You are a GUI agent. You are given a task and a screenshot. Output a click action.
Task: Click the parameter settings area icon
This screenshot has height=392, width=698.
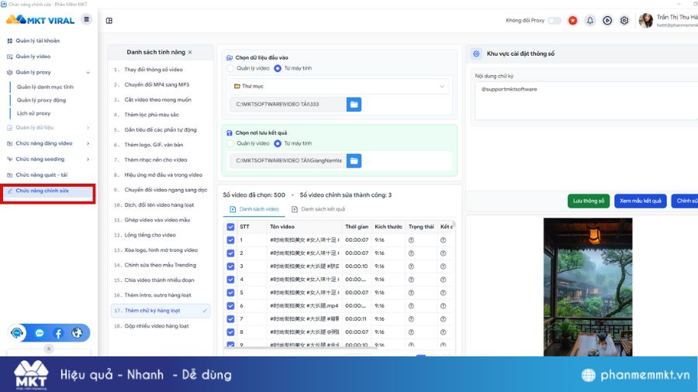(476, 53)
